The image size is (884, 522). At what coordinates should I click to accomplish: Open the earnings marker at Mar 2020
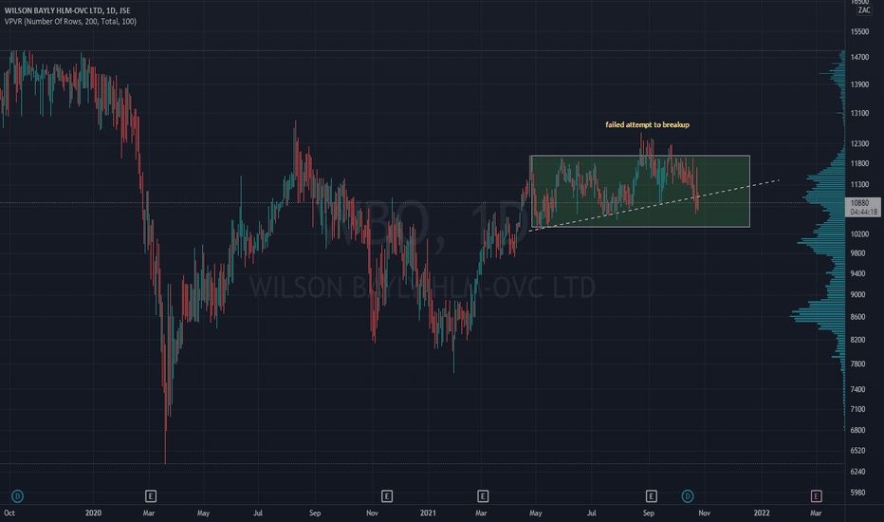click(x=151, y=496)
